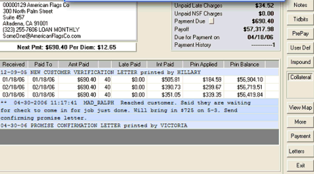
Task: Select the 03/18/06 received date cell
Action: pyautogui.click(x=14, y=95)
